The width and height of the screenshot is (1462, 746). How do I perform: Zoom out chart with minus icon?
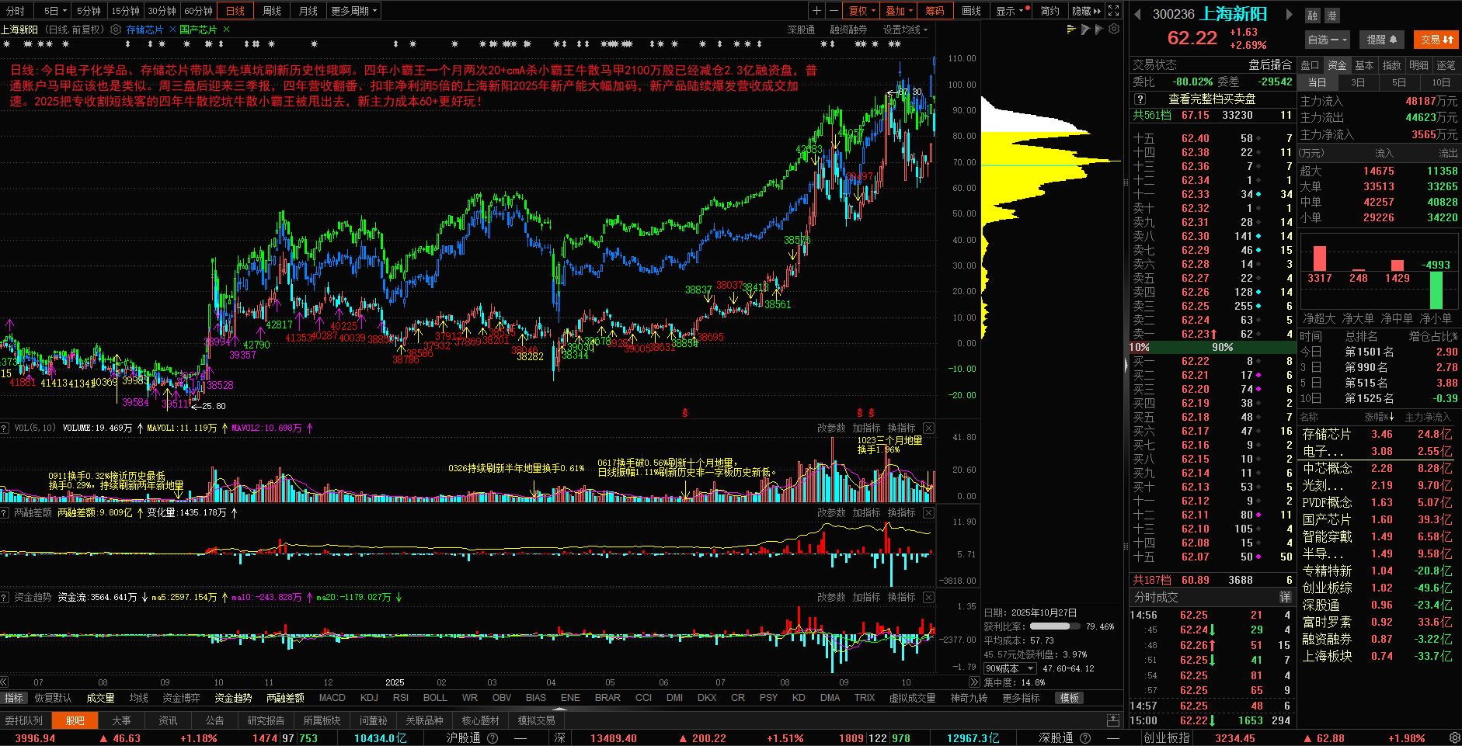coord(834,11)
